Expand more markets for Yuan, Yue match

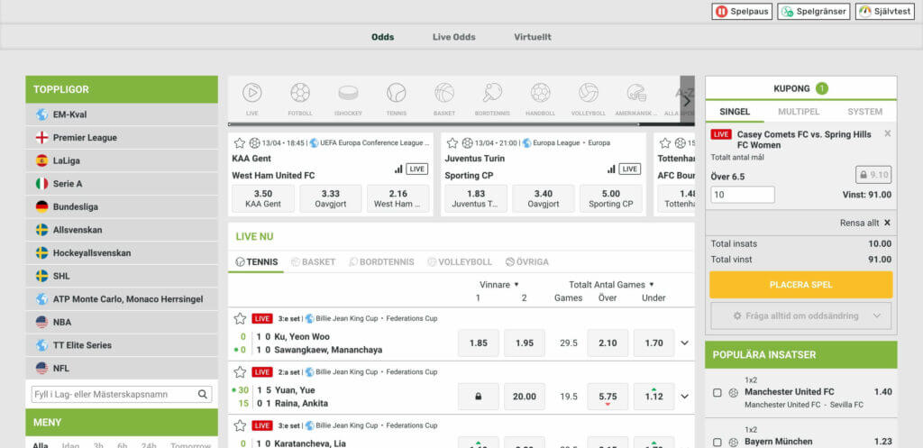coord(685,397)
